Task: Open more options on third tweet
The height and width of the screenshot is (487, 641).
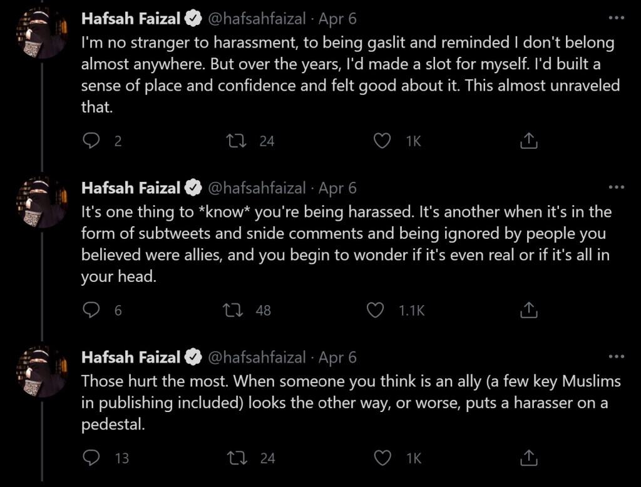Action: 616,356
